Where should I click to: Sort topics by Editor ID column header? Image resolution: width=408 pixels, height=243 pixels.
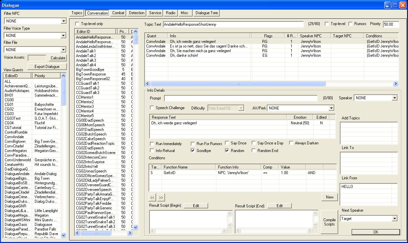[95, 31]
